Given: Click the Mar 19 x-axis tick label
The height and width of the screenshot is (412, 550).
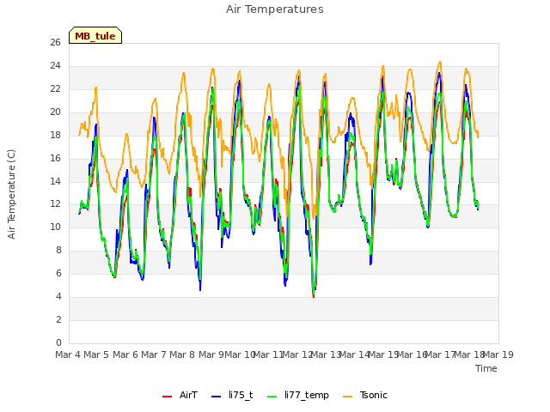Looking at the screenshot, I should point(498,354).
